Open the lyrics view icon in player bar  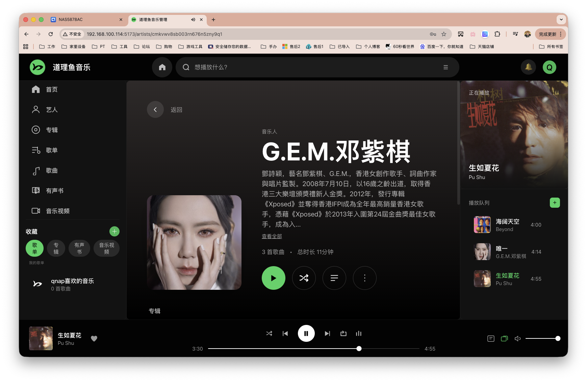click(491, 338)
